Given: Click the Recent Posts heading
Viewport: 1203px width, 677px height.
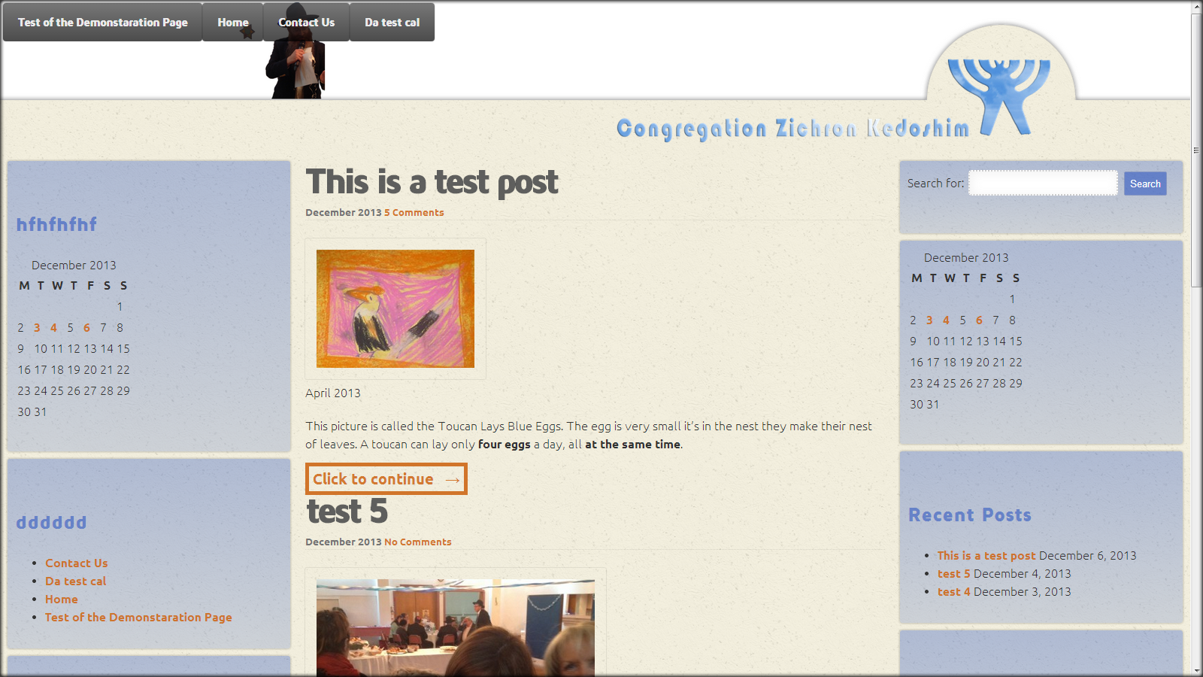Looking at the screenshot, I should pyautogui.click(x=970, y=515).
